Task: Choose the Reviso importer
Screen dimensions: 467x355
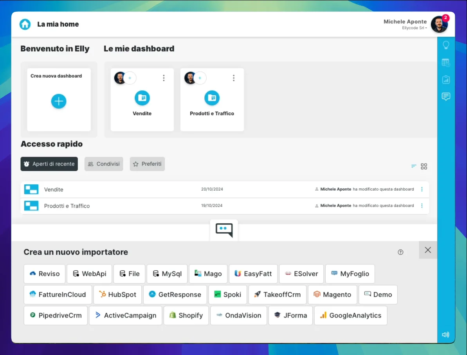Action: click(44, 274)
